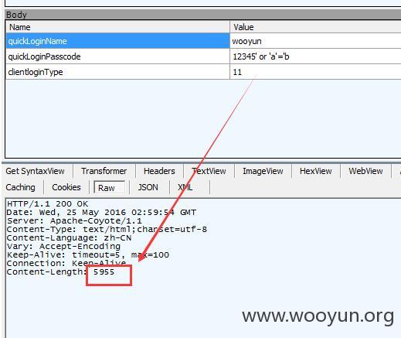Click the Name column header
Image resolution: width=401 pixels, height=338 pixels.
point(117,27)
